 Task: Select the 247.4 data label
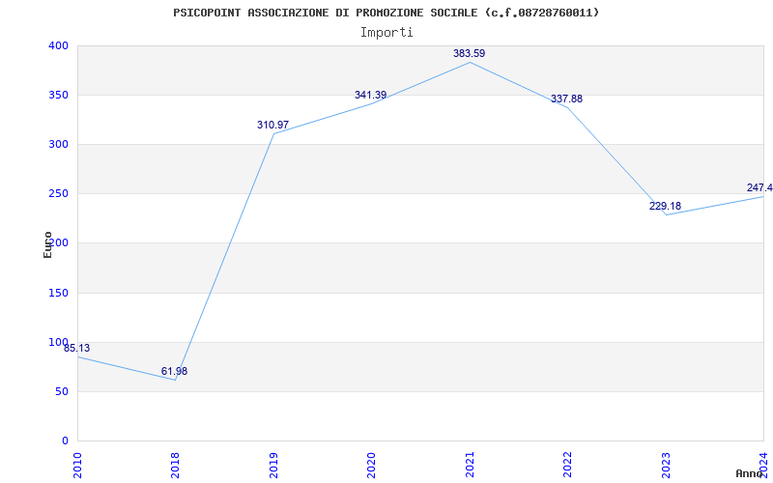[x=759, y=187]
